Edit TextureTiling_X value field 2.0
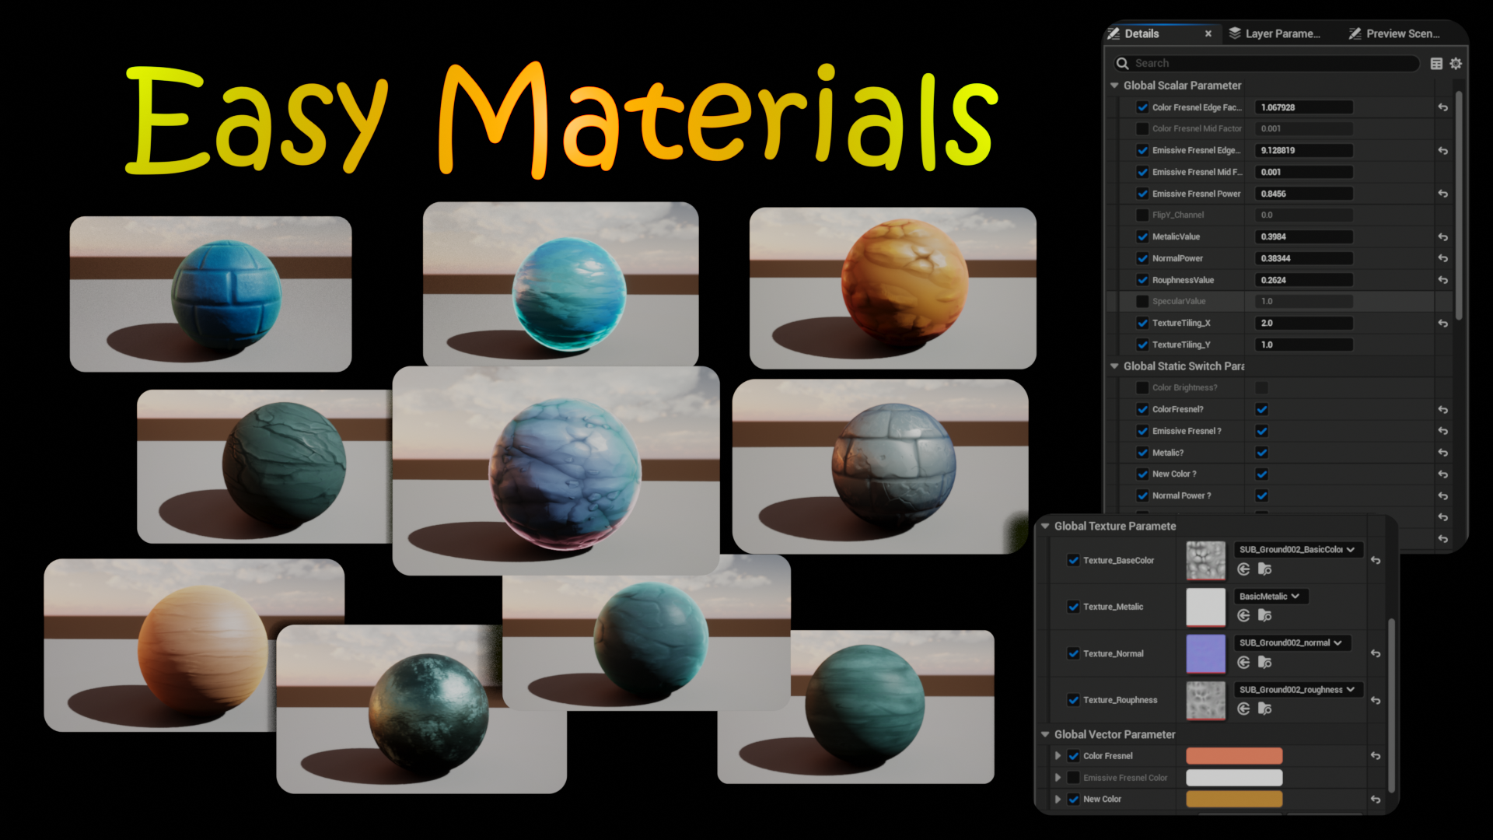 (x=1304, y=324)
